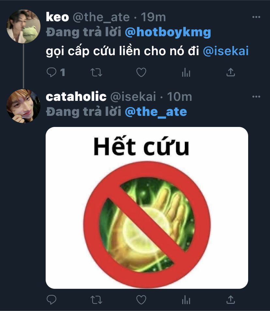The width and height of the screenshot is (270, 311).
Task: Click the keo display name
Action: (x=57, y=17)
